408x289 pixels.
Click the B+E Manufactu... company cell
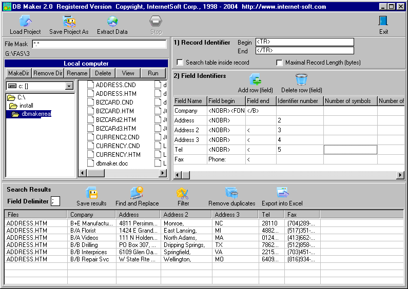(91, 223)
